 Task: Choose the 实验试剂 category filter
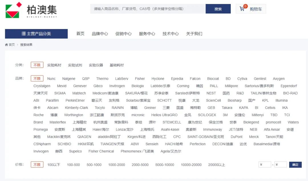75,65
